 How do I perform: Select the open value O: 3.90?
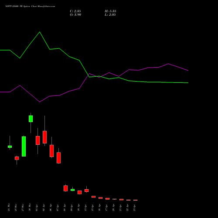tap(75, 14)
